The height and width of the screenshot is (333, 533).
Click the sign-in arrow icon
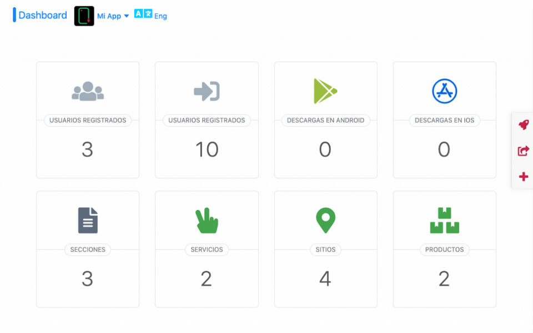point(207,91)
